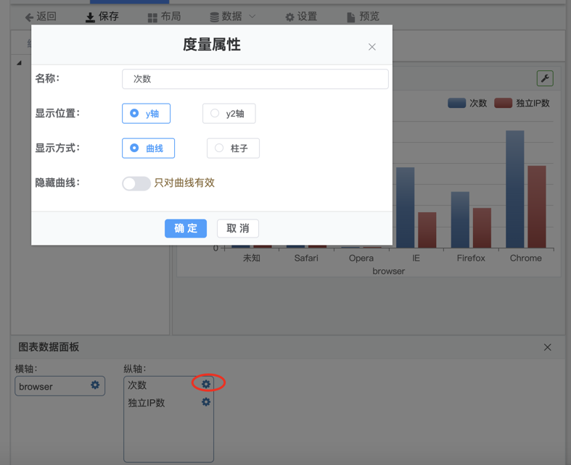The height and width of the screenshot is (465, 571).
Task: Select the 曲线 display mode radio
Action: (x=148, y=148)
